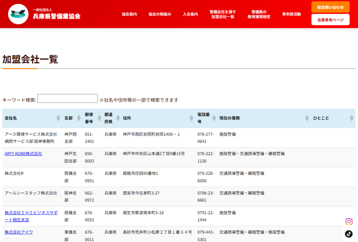Open the TikTok icon link
The height and width of the screenshot is (242, 358).
pos(349,234)
